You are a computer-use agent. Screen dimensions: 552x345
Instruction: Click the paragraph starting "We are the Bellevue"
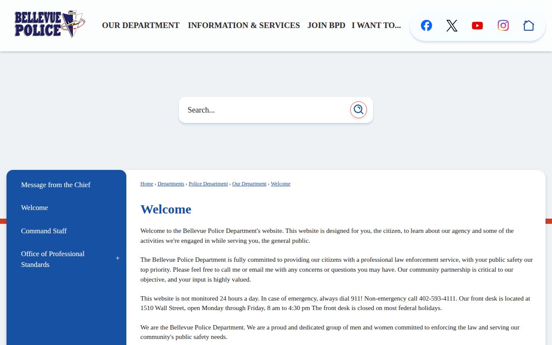330,332
